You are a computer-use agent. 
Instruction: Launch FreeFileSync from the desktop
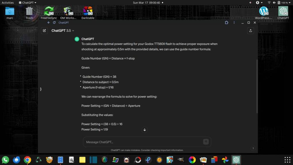click(49, 13)
